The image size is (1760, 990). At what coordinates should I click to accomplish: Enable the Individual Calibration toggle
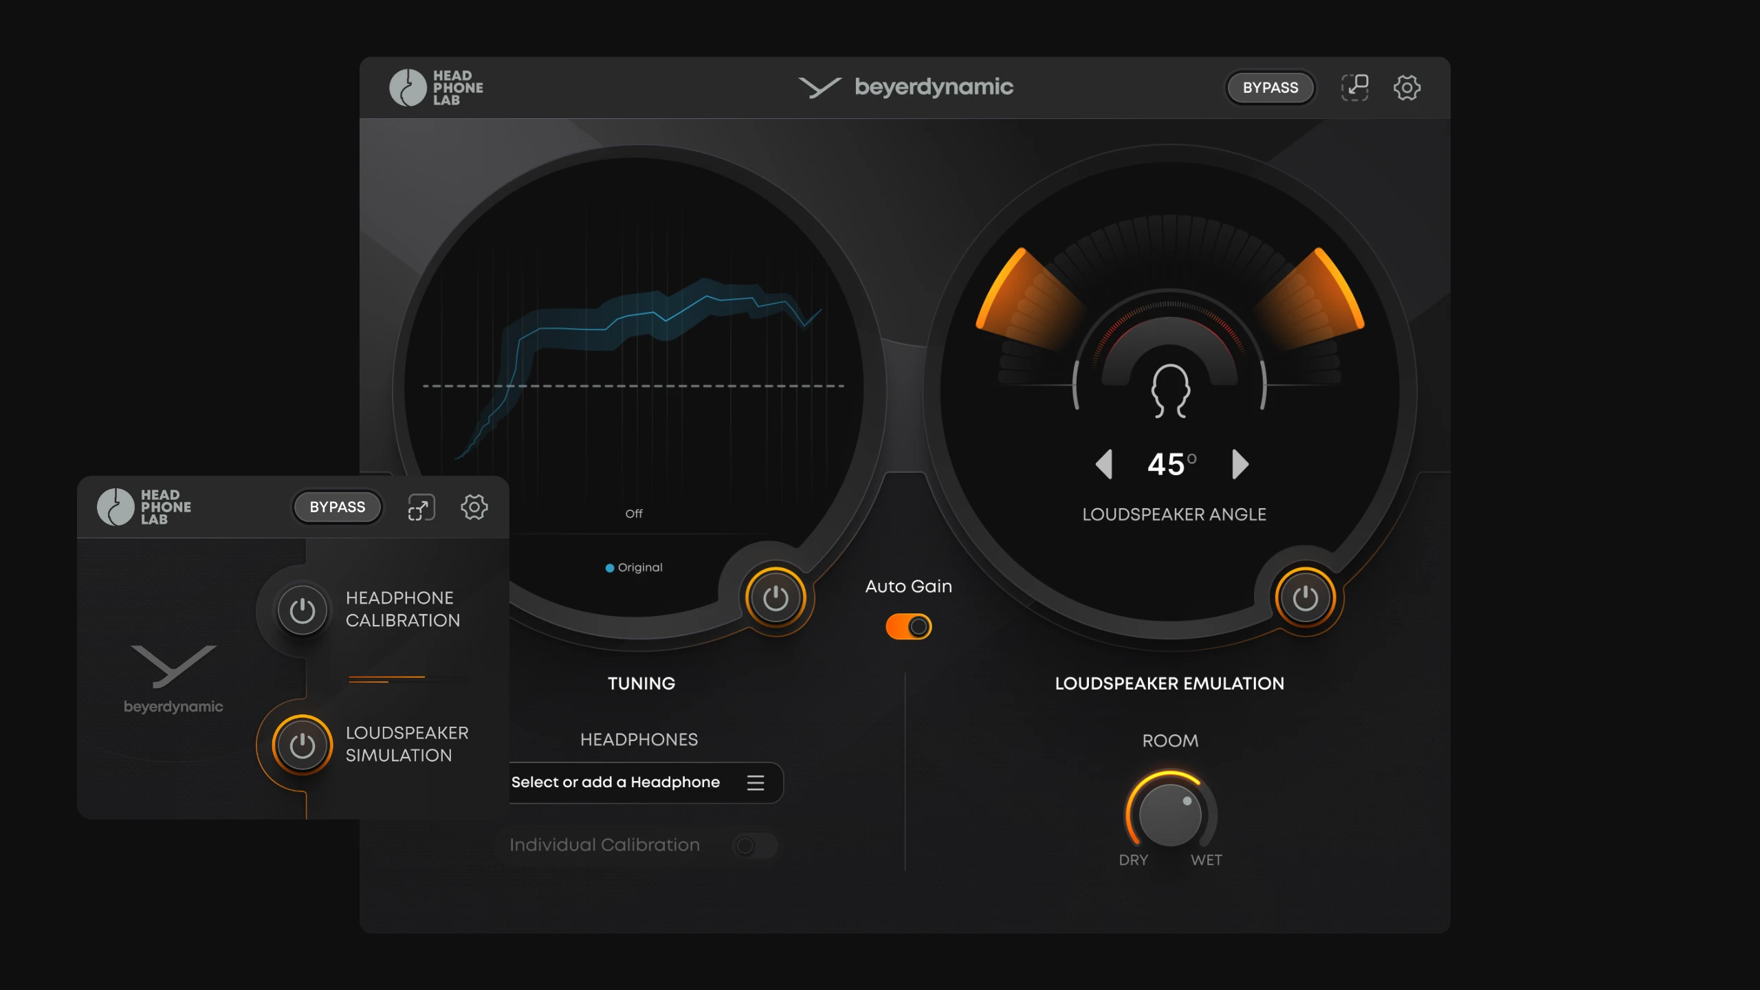tap(754, 846)
